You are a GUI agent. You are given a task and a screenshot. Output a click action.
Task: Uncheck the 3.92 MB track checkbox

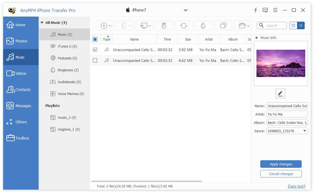click(x=95, y=50)
